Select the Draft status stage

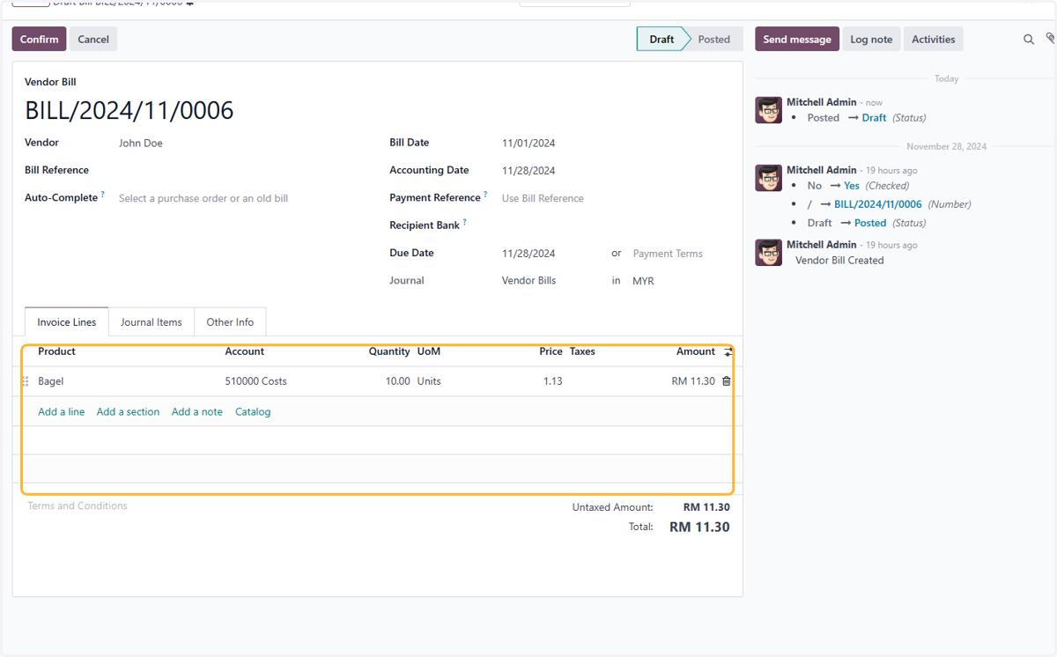(x=662, y=40)
